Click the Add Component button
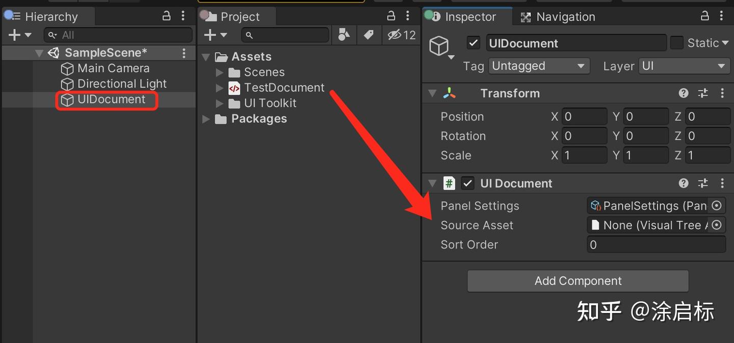 (x=578, y=281)
